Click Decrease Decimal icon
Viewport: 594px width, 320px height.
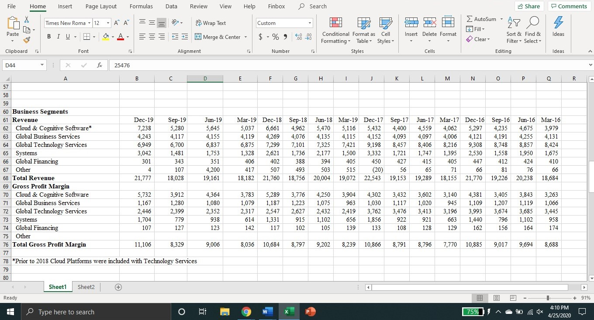point(308,37)
